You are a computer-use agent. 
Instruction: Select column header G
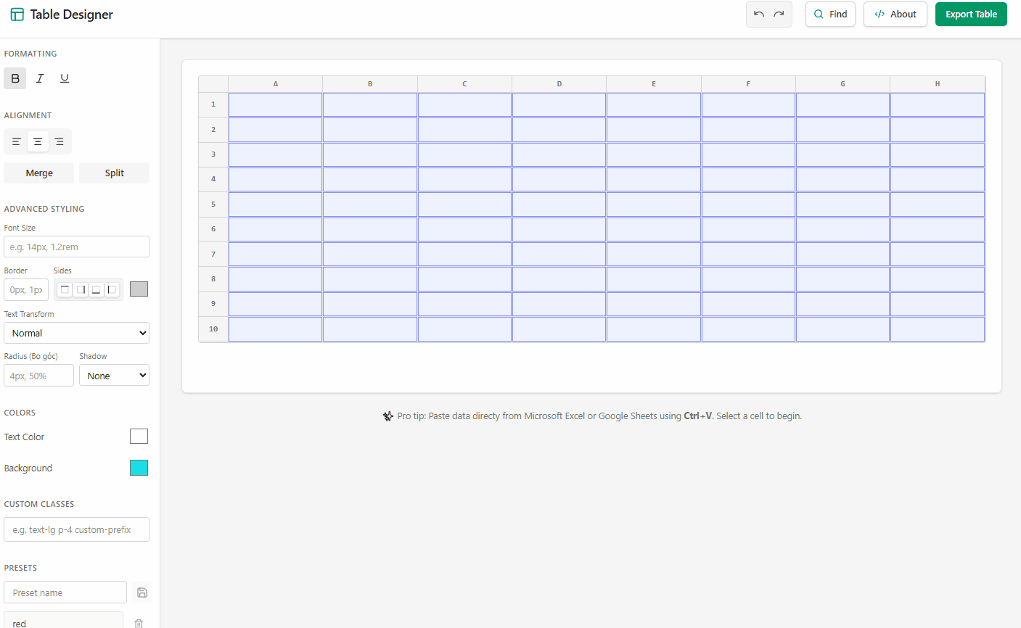[x=842, y=84]
